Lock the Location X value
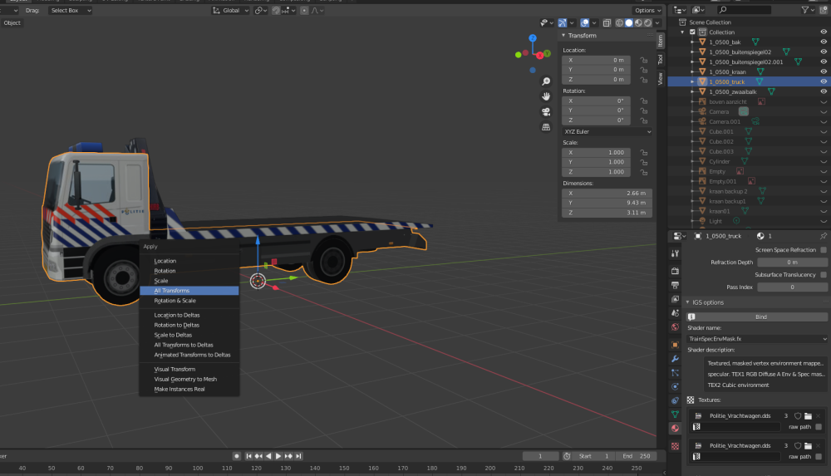Image resolution: width=831 pixels, height=476 pixels. pos(643,61)
